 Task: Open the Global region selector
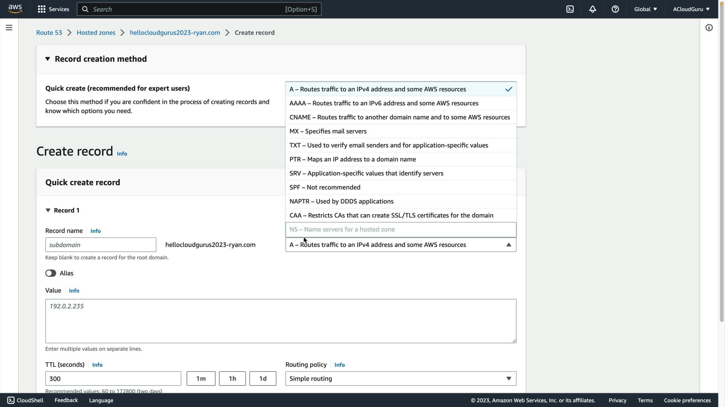(x=645, y=9)
